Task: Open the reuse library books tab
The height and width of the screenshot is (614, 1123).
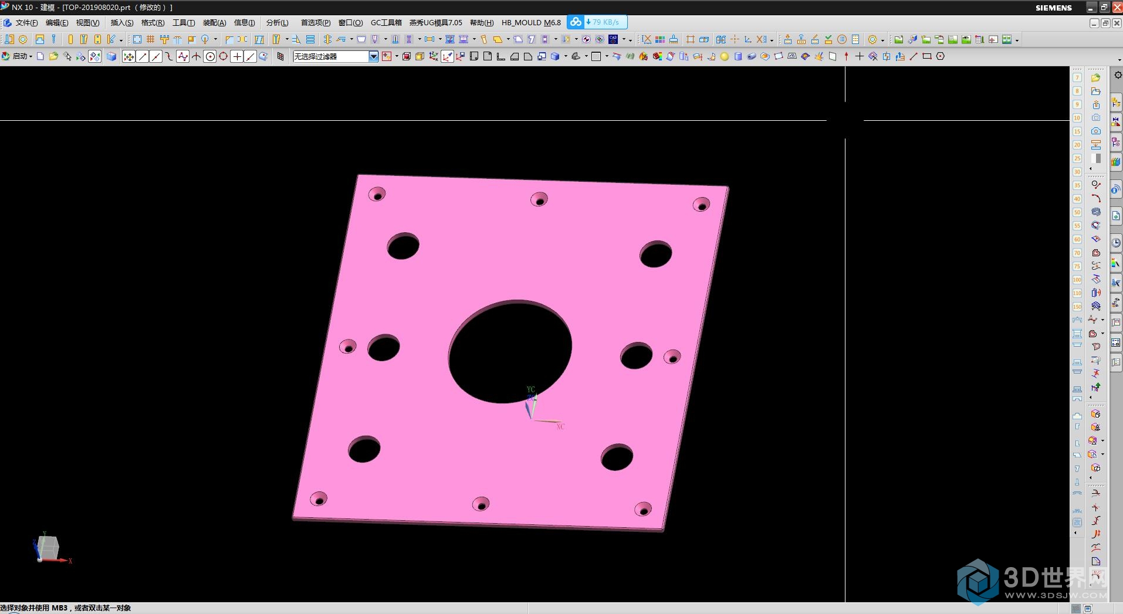Action: tap(1116, 161)
